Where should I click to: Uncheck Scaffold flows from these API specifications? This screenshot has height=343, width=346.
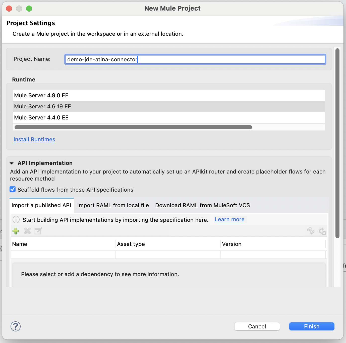tap(13, 189)
